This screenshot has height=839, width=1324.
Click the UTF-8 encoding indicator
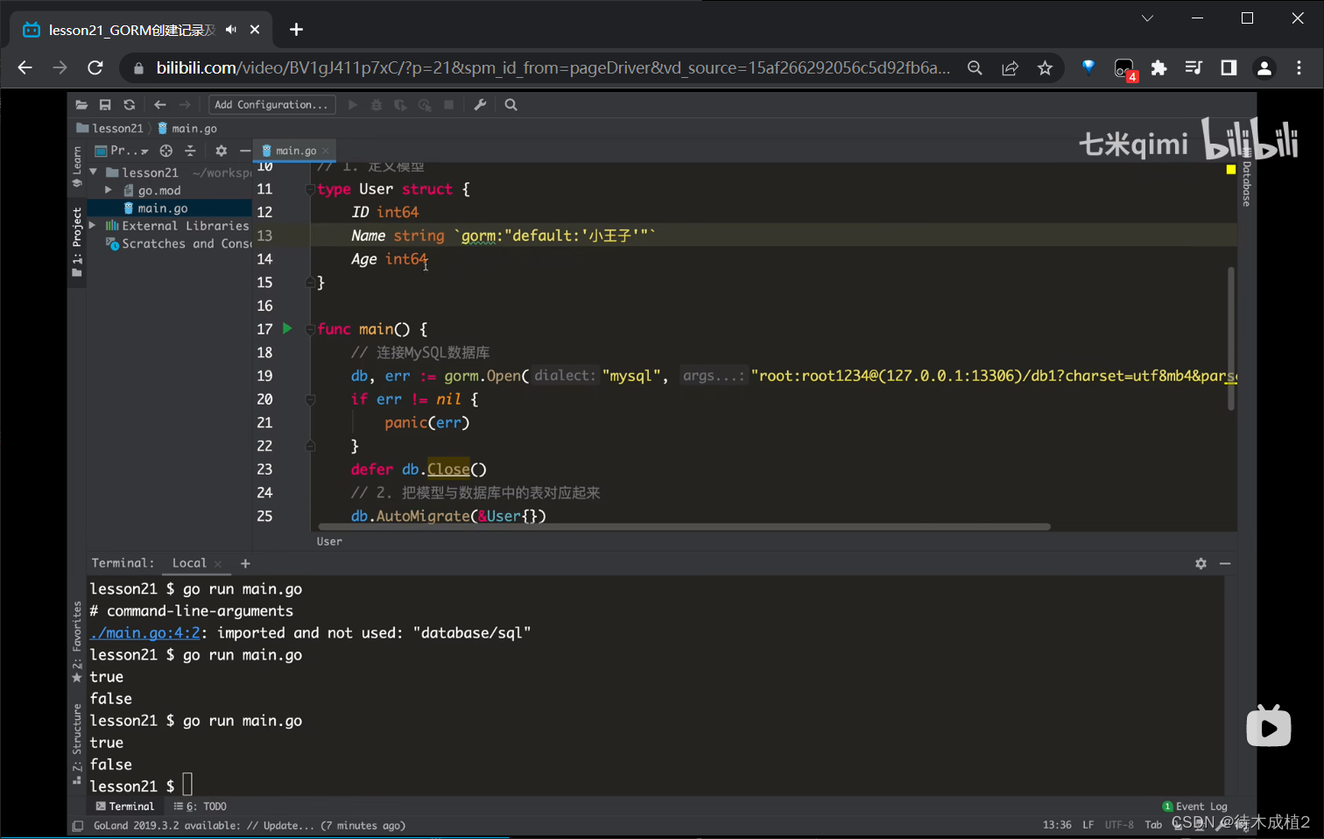[1119, 825]
